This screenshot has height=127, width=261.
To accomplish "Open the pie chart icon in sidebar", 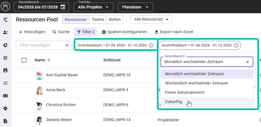I will pos(5,45).
